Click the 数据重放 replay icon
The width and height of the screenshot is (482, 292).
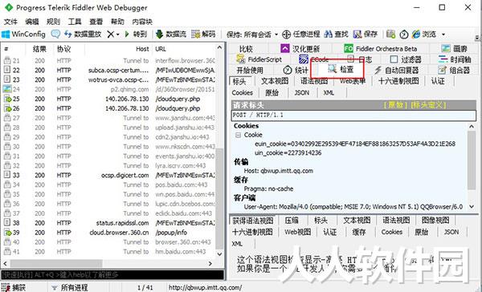tap(68, 34)
